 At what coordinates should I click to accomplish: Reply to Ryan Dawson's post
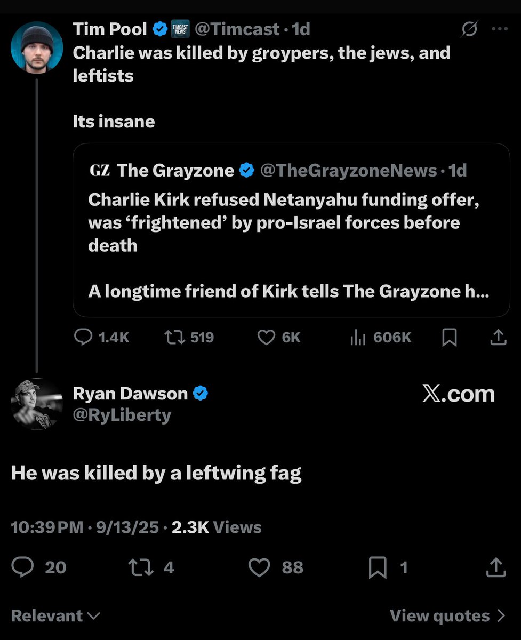(x=22, y=567)
